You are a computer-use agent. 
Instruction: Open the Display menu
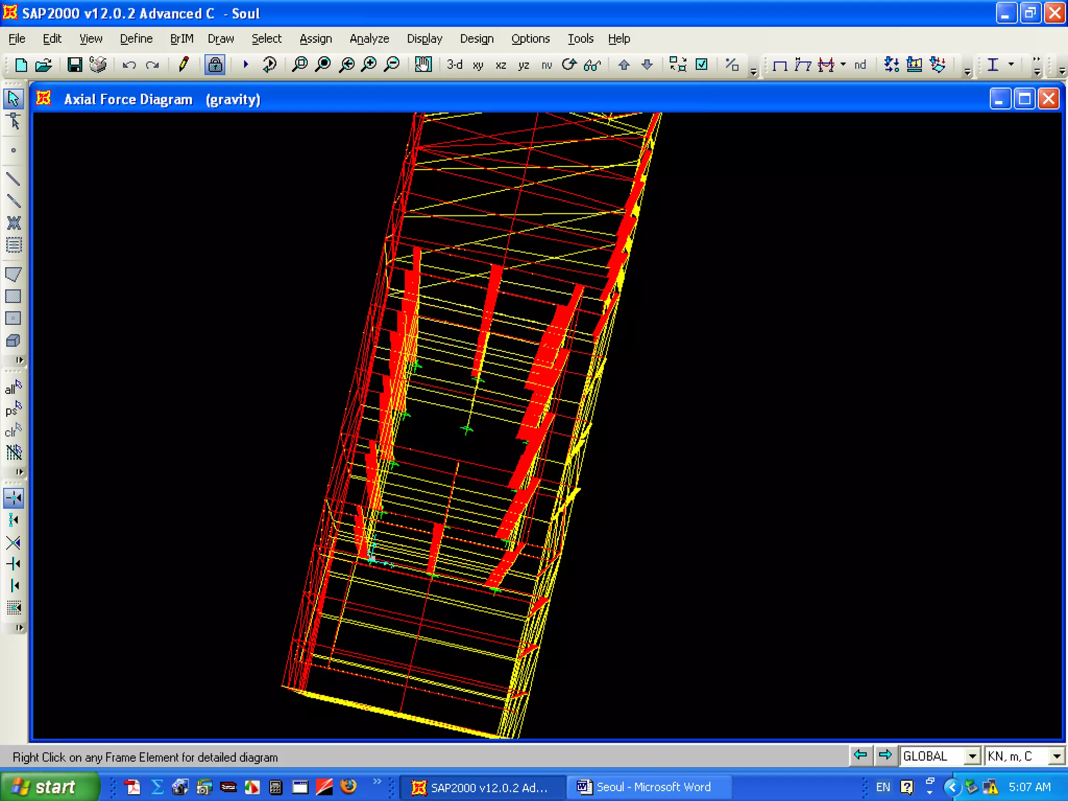pos(424,39)
